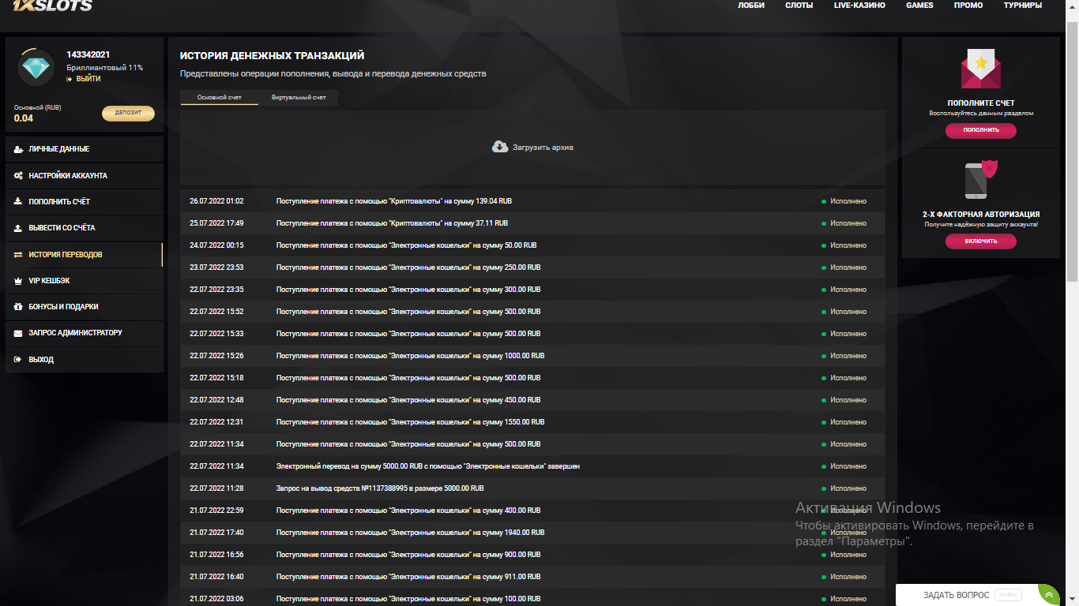Open the ЗАДАТЬ ВОПРОС chat button
The width and height of the screenshot is (1079, 606).
tap(956, 595)
